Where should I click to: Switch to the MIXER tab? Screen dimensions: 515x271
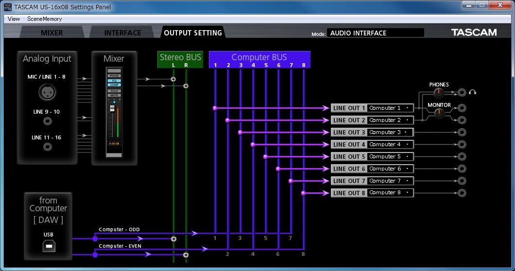point(51,33)
